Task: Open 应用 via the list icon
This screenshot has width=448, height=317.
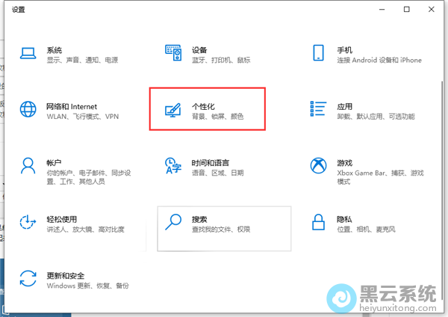Action: click(319, 109)
